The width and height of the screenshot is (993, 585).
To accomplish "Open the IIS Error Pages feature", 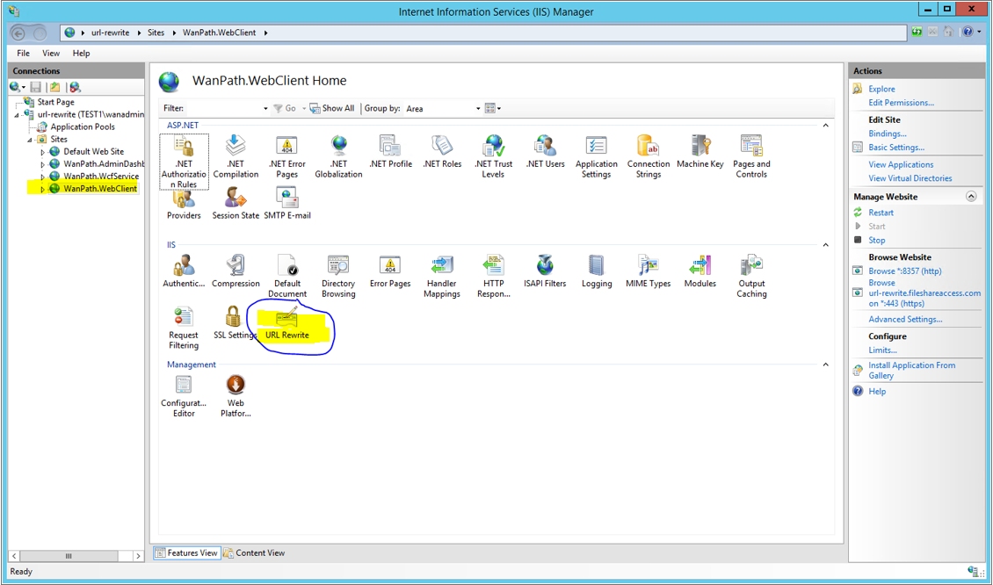I will click(x=390, y=271).
